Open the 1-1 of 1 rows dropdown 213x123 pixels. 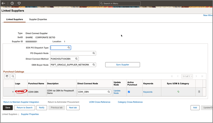pyautogui.click(x=187, y=76)
